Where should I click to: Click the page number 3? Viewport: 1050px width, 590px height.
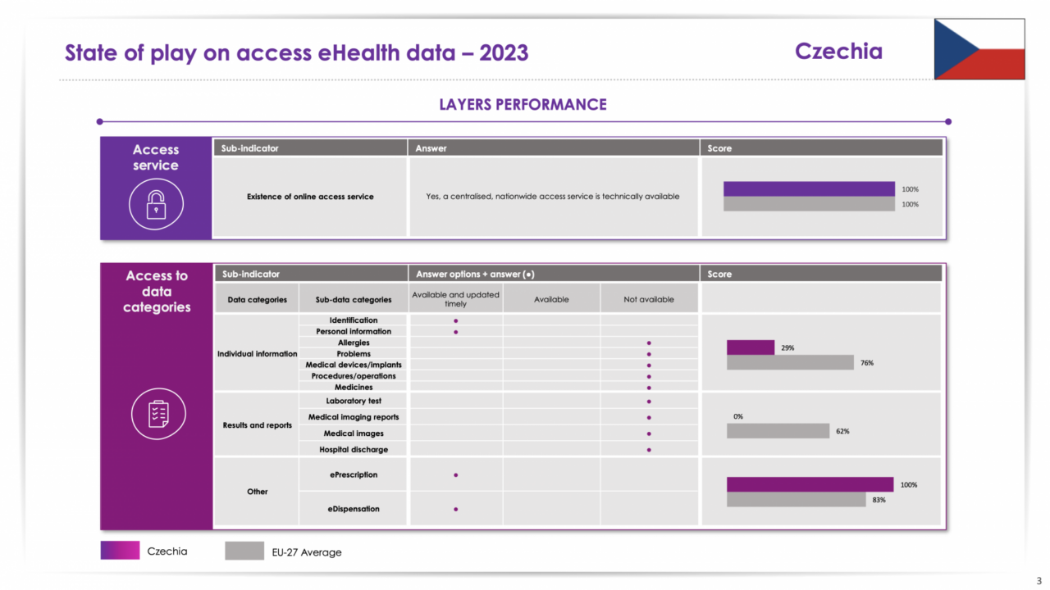click(x=1039, y=580)
